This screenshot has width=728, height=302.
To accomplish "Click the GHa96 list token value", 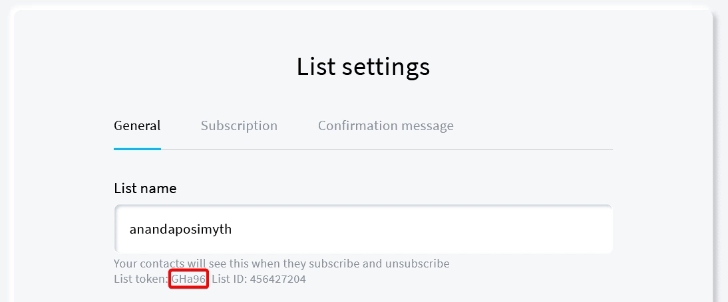I will 190,279.
